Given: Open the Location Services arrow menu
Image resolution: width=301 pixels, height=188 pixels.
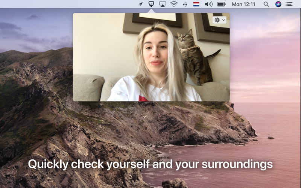Looking at the screenshot, I should [x=141, y=4].
